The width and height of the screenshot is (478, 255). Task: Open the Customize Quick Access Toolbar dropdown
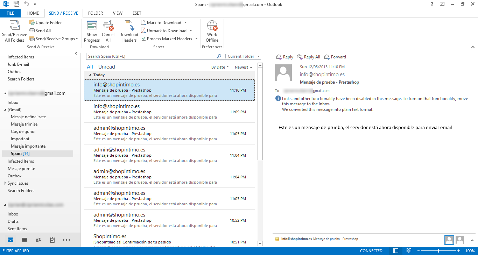[35, 5]
